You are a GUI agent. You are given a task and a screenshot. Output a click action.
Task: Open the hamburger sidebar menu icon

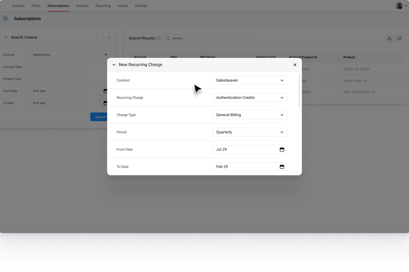point(5,18)
